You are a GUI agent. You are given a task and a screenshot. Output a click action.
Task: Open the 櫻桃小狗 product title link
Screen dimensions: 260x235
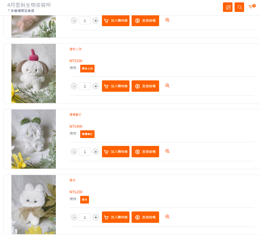click(x=75, y=49)
